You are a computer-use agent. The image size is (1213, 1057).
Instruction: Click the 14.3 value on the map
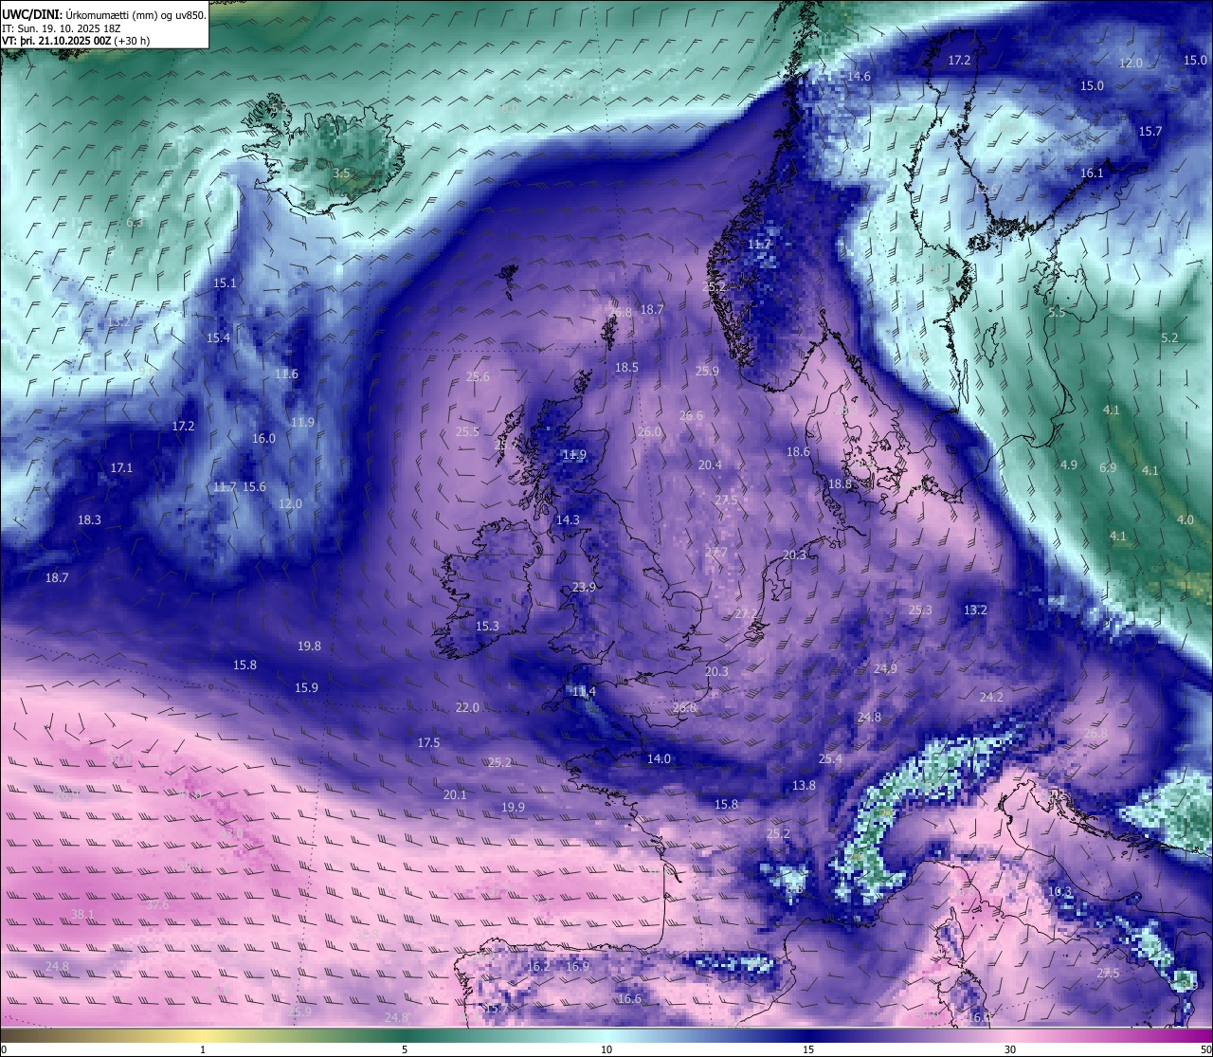[568, 519]
